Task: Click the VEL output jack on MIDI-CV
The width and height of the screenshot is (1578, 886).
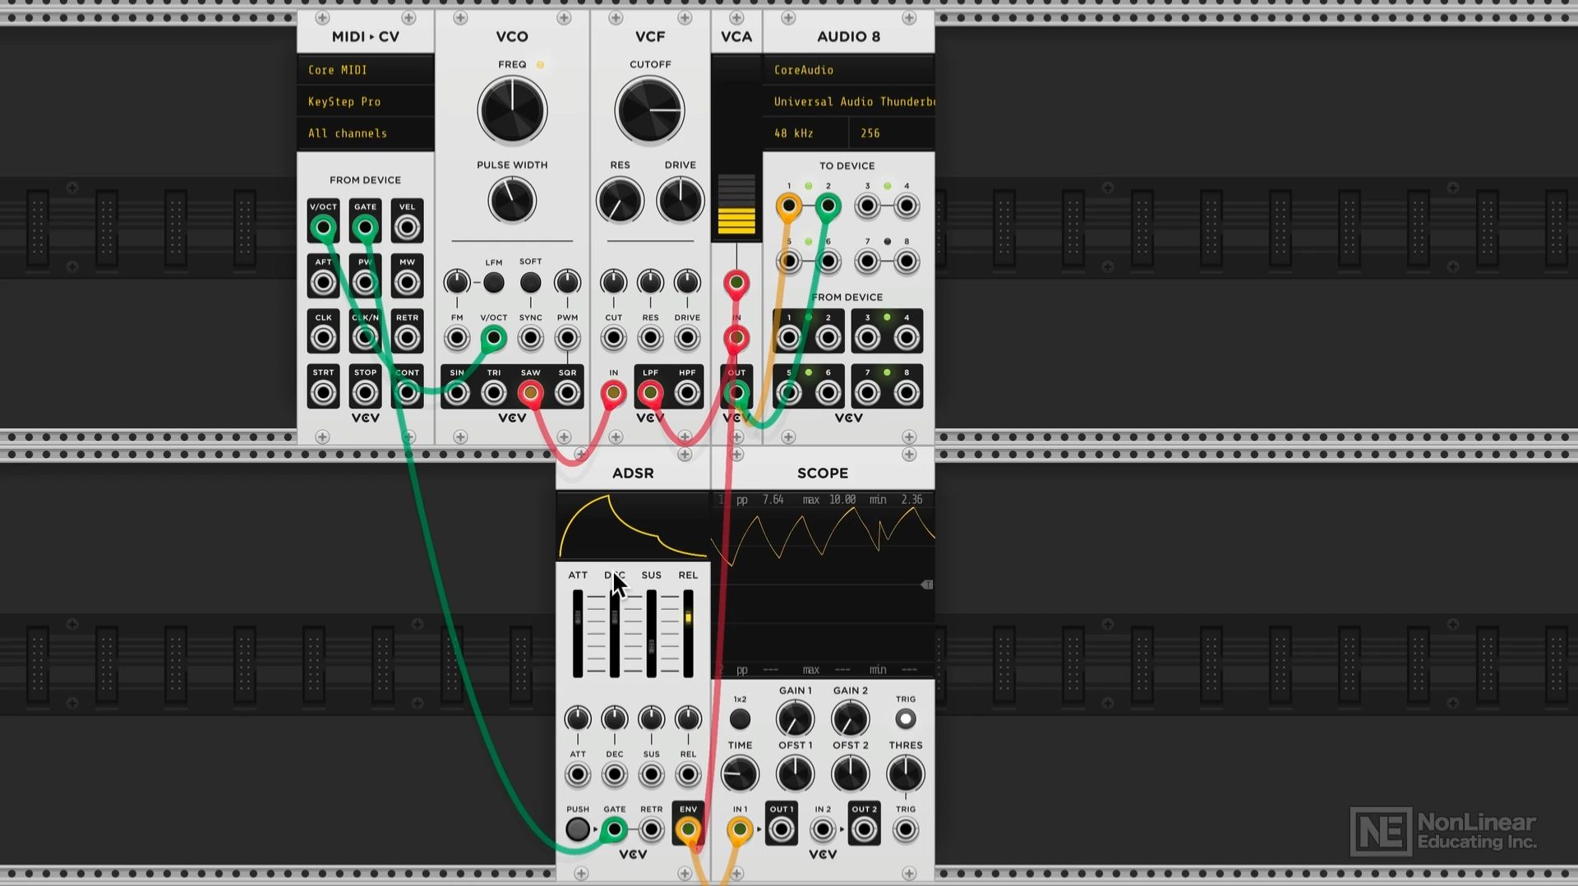Action: point(407,227)
